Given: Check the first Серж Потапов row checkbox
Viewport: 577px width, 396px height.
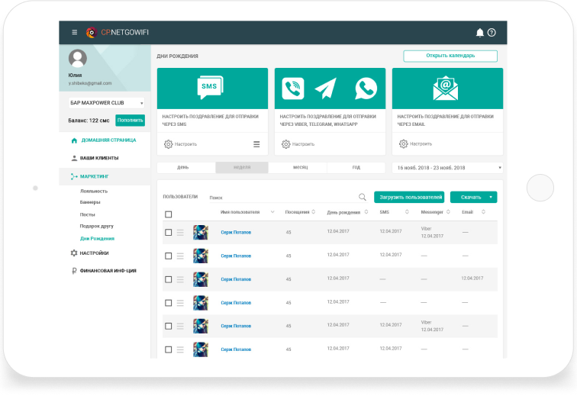Looking at the screenshot, I should (x=169, y=232).
